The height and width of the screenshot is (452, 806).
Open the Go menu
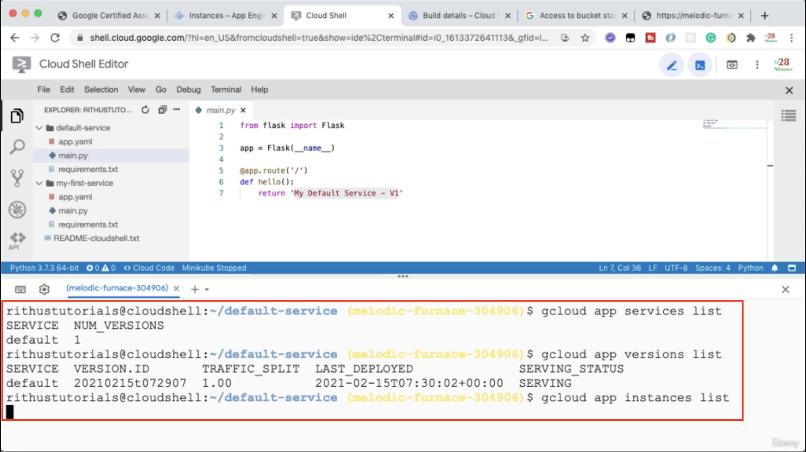pos(161,89)
